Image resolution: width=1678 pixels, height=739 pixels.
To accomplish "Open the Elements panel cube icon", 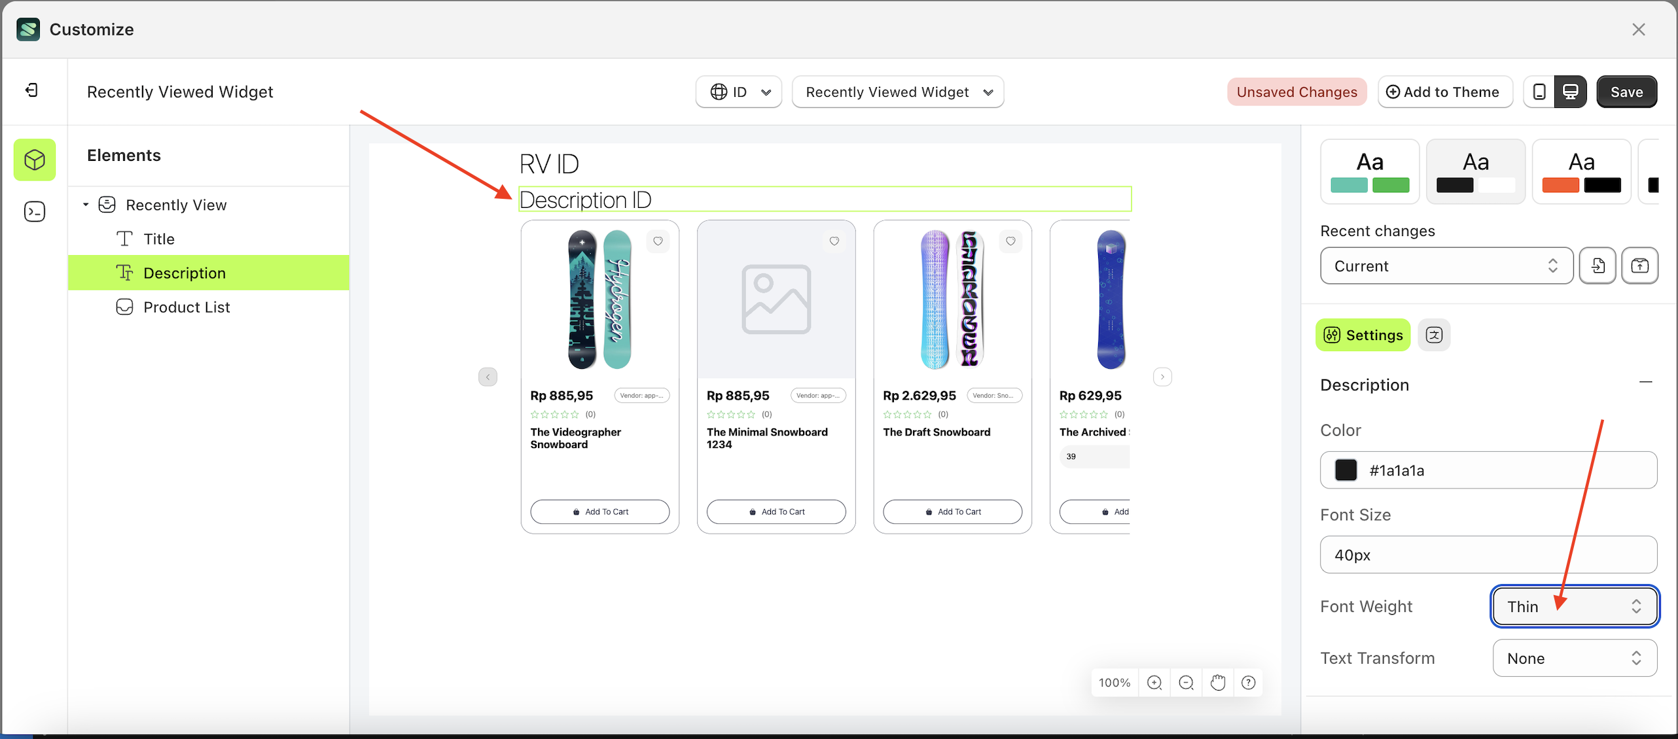I will coord(34,160).
